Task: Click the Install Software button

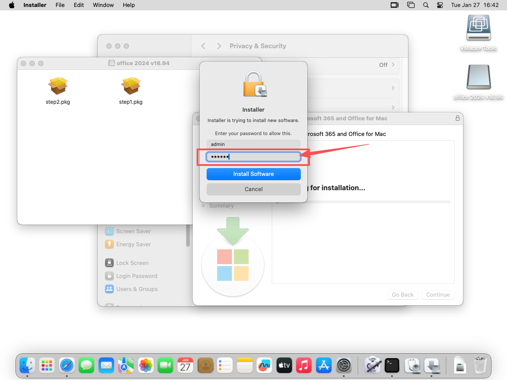Action: tap(253, 174)
